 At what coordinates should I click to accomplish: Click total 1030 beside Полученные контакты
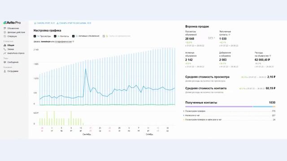pos(272,102)
